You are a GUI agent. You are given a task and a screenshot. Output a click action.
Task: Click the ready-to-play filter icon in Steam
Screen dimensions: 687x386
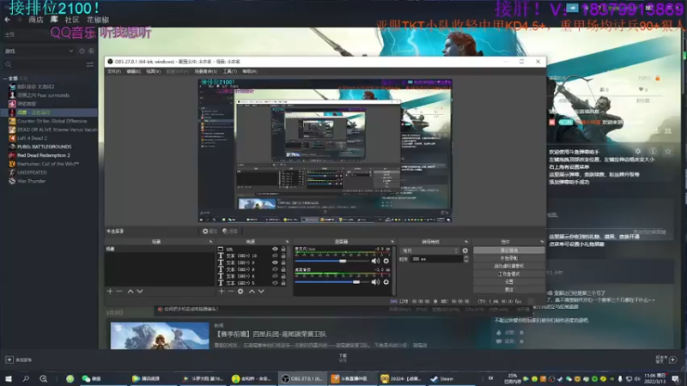(x=91, y=51)
